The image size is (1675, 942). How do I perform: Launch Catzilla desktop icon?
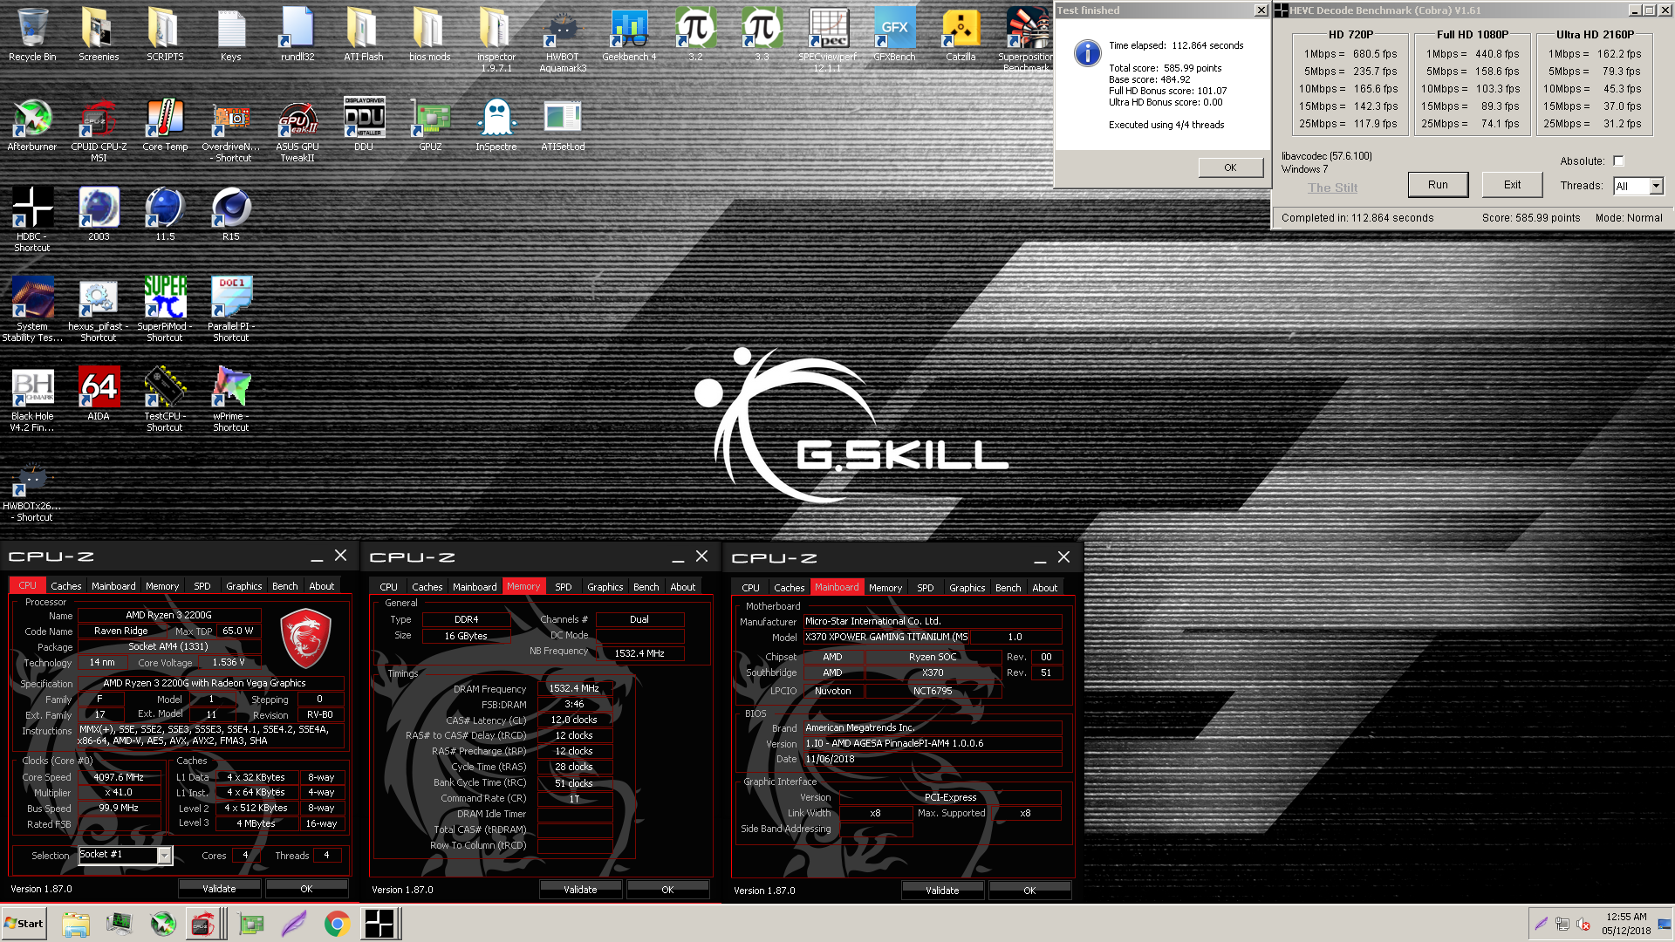point(961,35)
